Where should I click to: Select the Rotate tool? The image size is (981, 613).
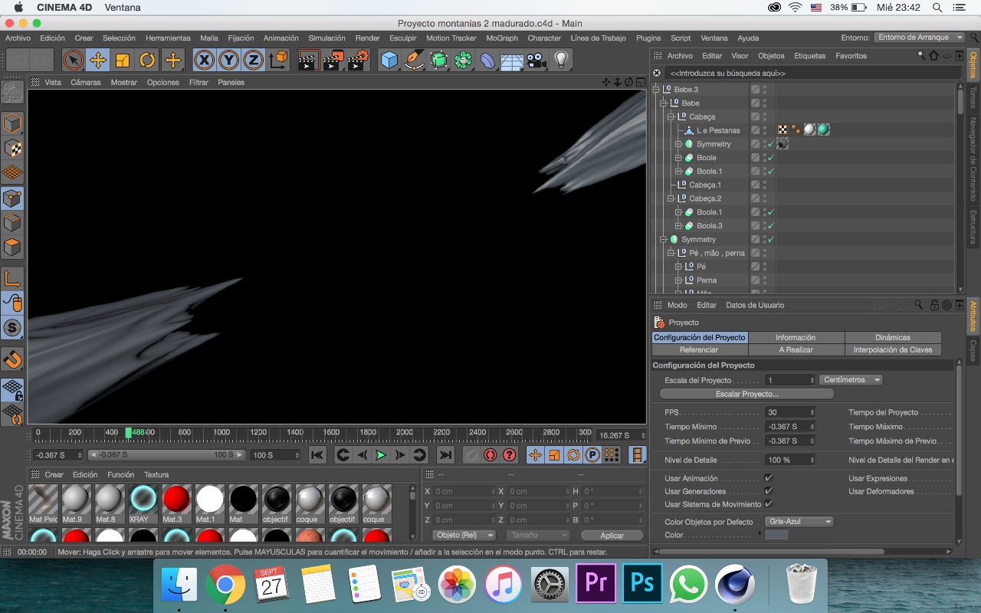pyautogui.click(x=147, y=60)
